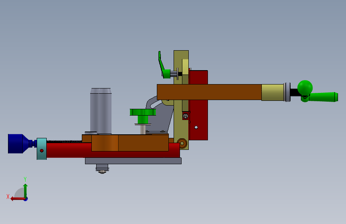Image resolution: width=346 pixels, height=224 pixels.
Task: Select the black threaded leadscrew rod
Action: coord(64,141)
